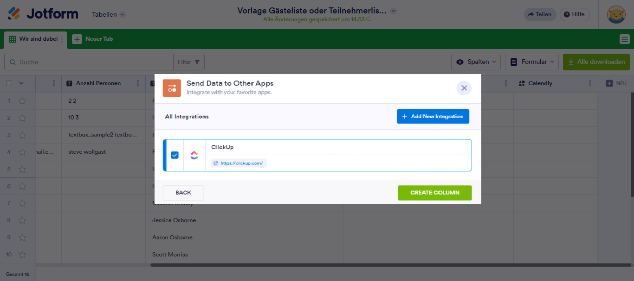Close the Send Data to Other Apps dialog
The image size is (634, 281).
point(464,88)
